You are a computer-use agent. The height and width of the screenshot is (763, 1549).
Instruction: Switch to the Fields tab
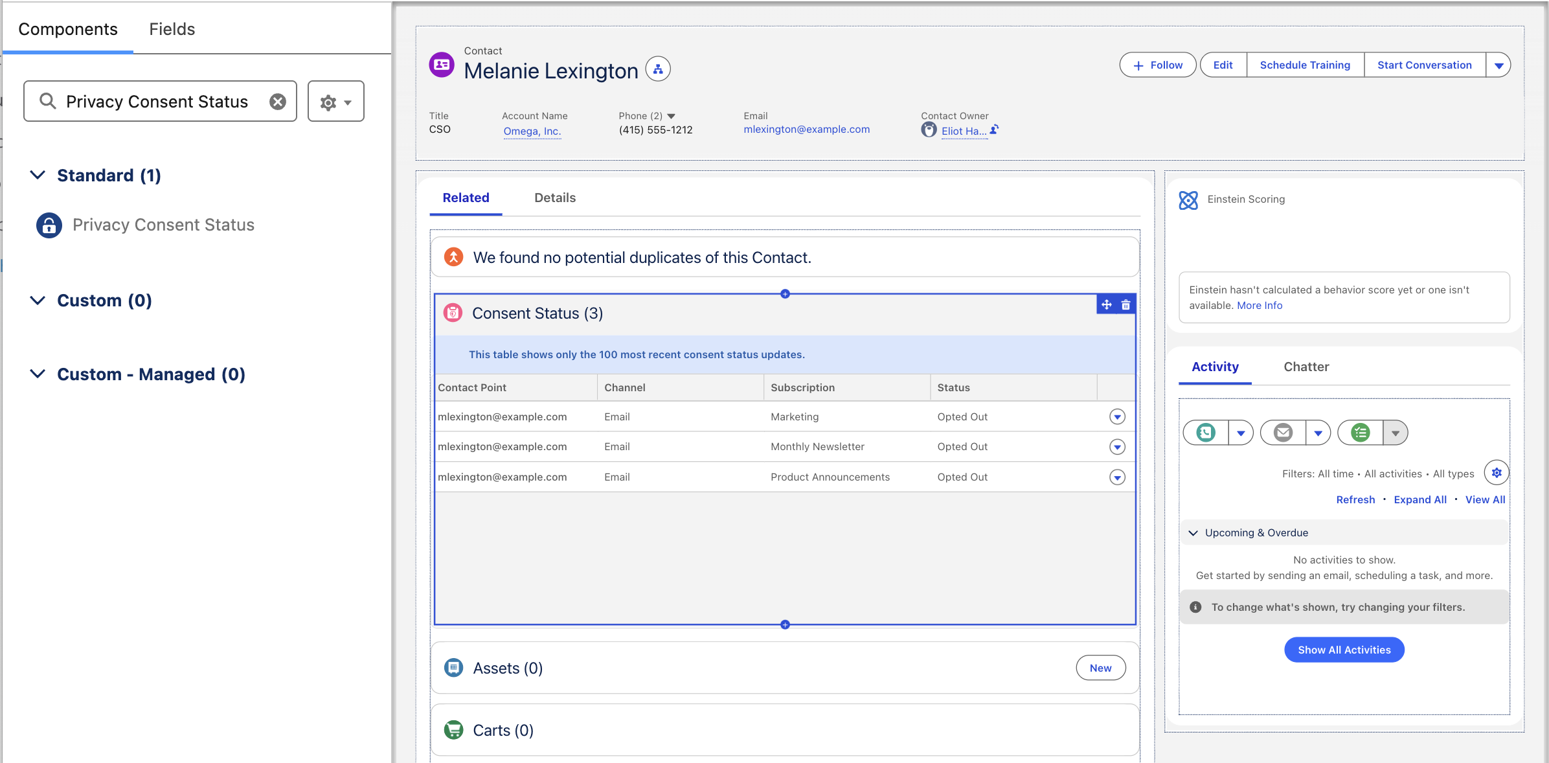pos(171,29)
